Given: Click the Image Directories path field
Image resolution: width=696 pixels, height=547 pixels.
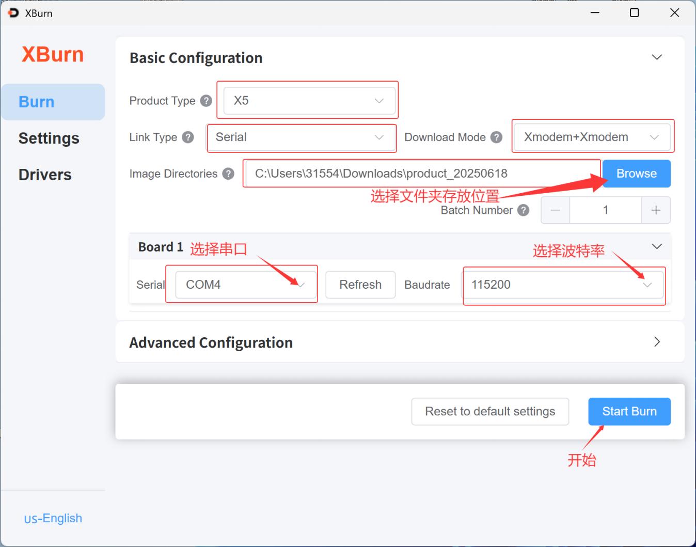Looking at the screenshot, I should click(x=422, y=174).
